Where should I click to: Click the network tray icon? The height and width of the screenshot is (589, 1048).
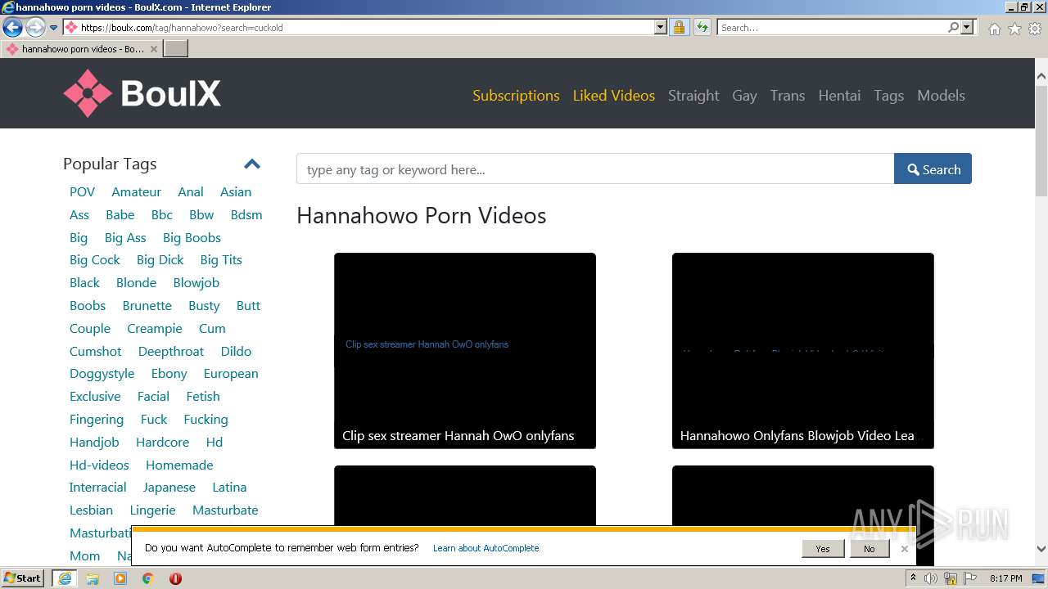point(950,578)
